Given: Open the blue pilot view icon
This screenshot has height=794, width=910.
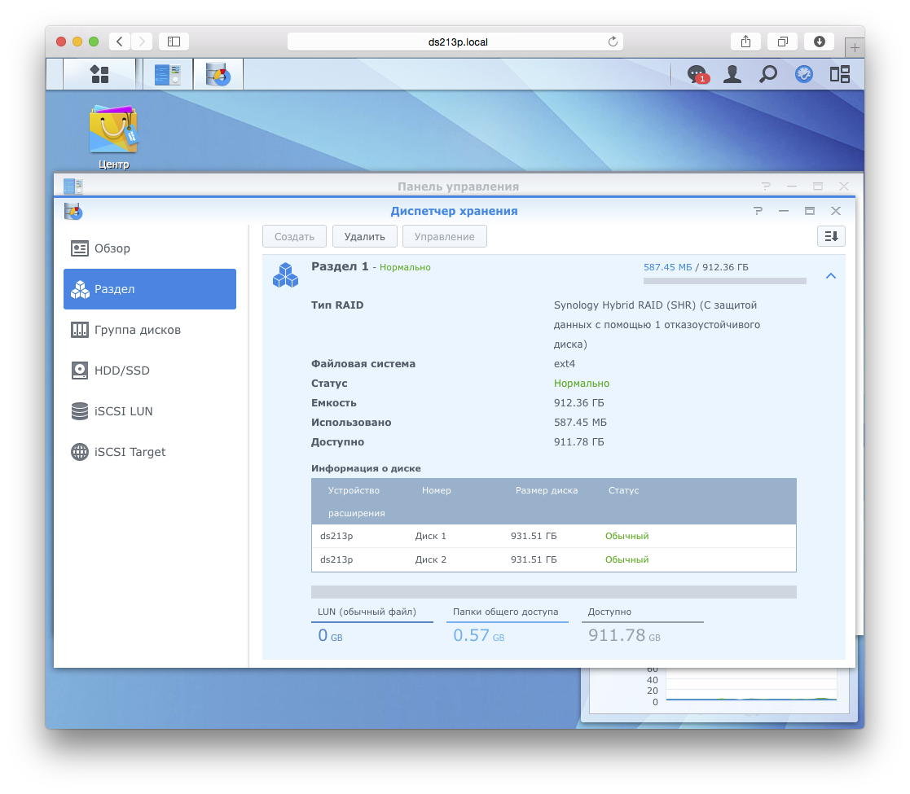Looking at the screenshot, I should (x=804, y=74).
